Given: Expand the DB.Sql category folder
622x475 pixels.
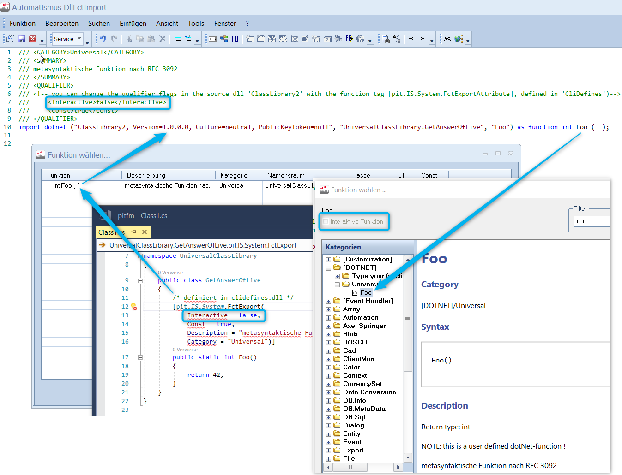Looking at the screenshot, I should click(329, 417).
